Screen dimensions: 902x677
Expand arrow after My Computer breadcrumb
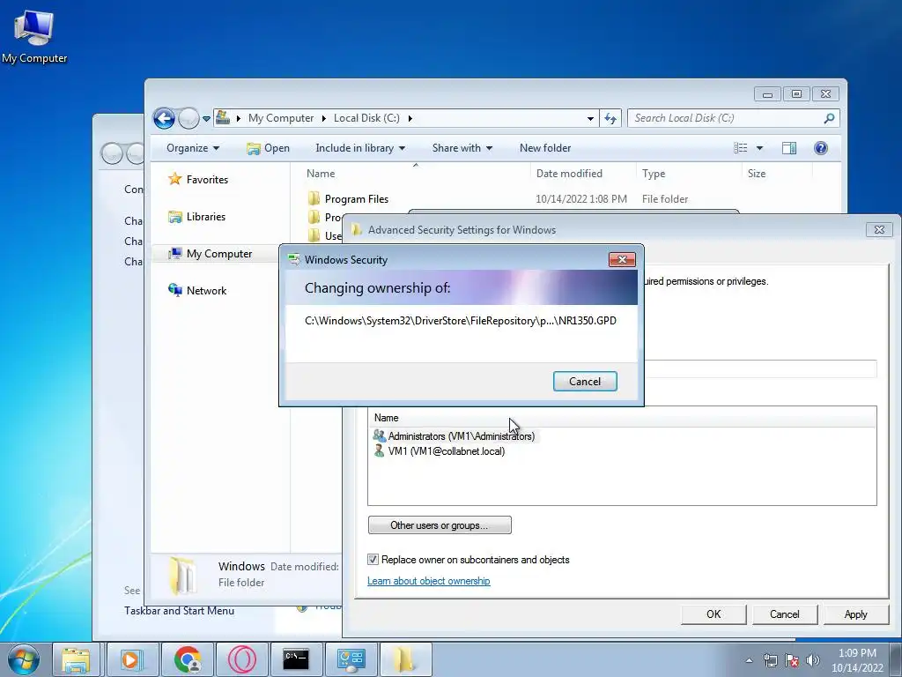point(323,119)
